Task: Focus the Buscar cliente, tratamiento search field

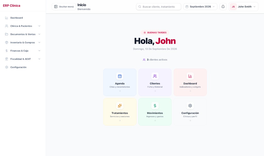Action: click(x=159, y=7)
